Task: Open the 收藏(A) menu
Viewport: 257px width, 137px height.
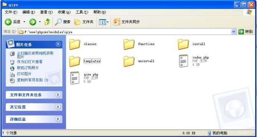Action: 64,12
